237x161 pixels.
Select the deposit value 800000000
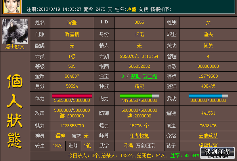point(208,66)
